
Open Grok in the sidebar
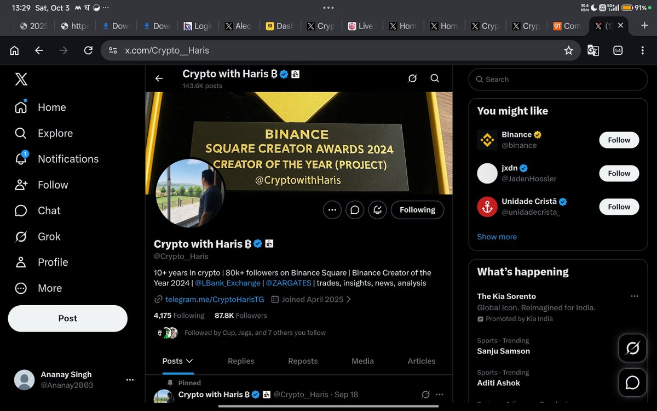click(38, 236)
